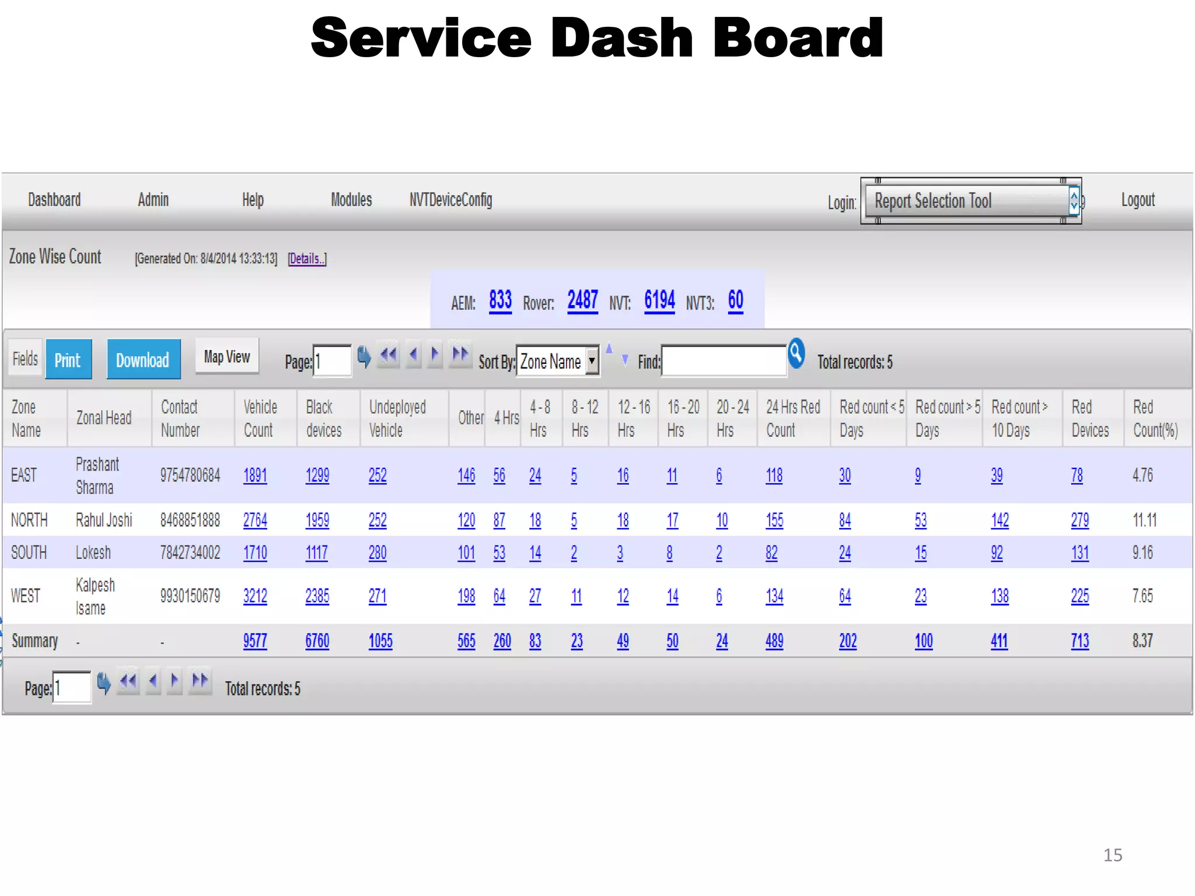
Task: Open WEST vehicle count 3212
Action: 255,596
